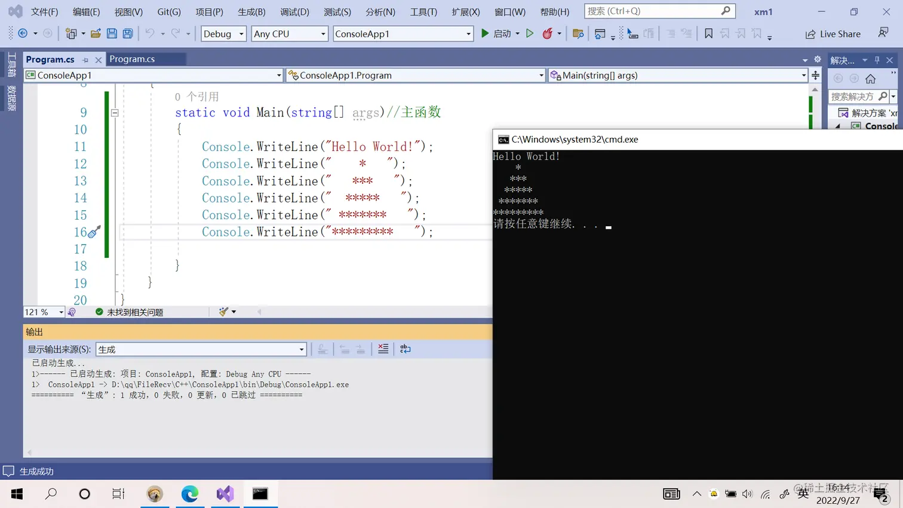Open the Git(G) menu

pos(169,11)
